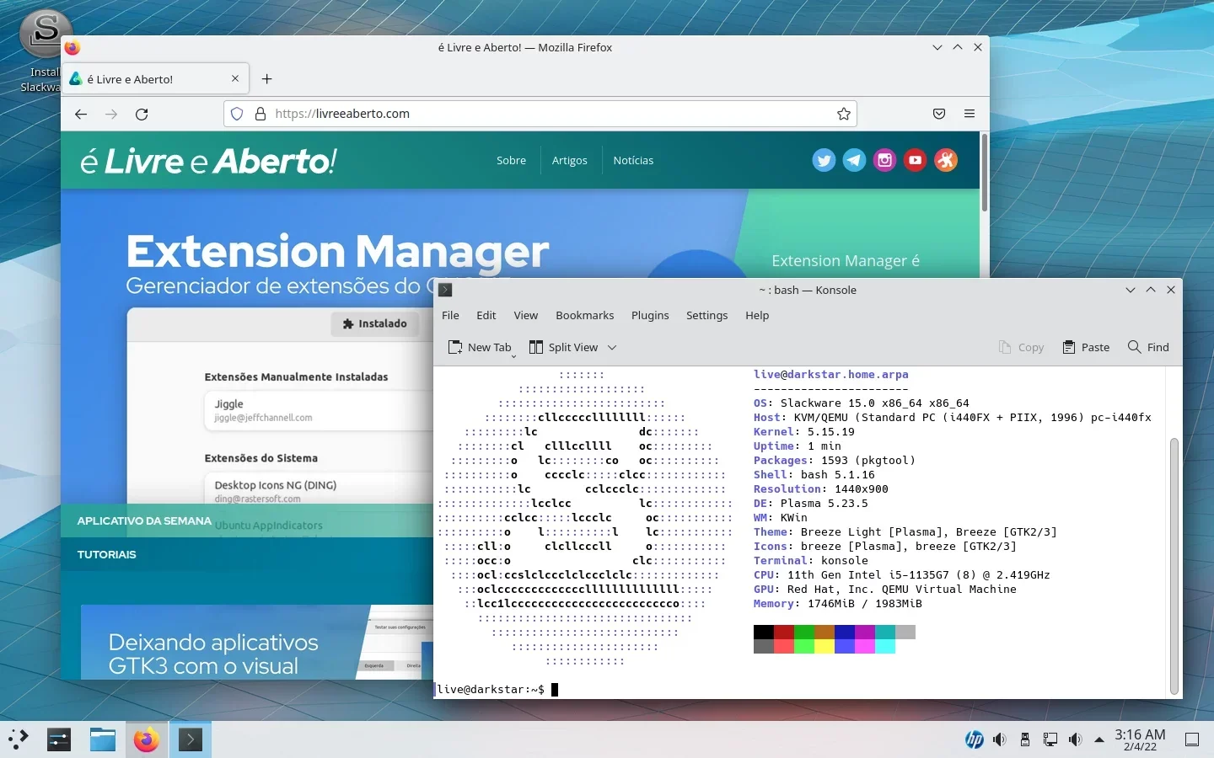
Task: Click the magenta color block in neofetch palette
Action: [x=865, y=633]
